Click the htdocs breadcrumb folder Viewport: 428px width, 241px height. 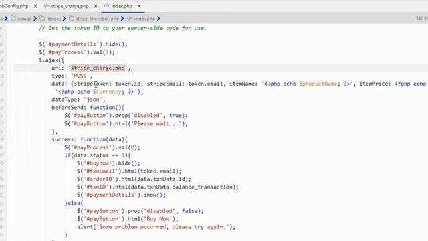(x=53, y=19)
